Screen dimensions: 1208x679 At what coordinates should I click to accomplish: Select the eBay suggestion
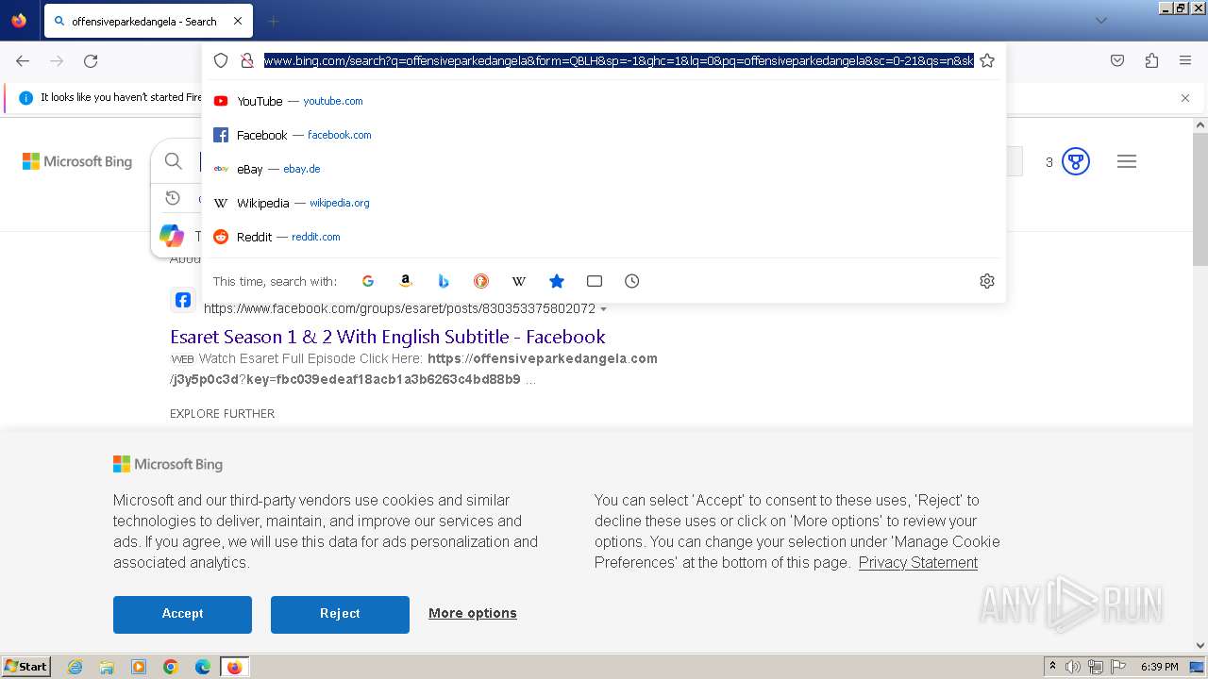point(604,169)
